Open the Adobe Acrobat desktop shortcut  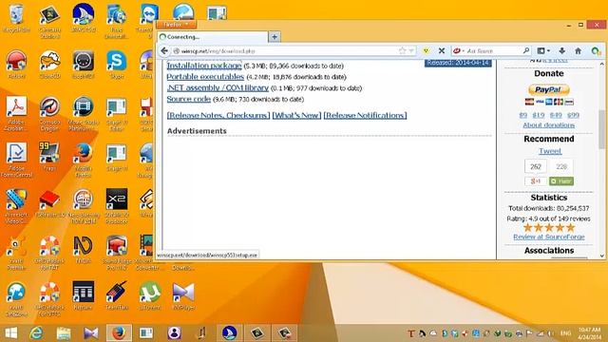coord(16,113)
